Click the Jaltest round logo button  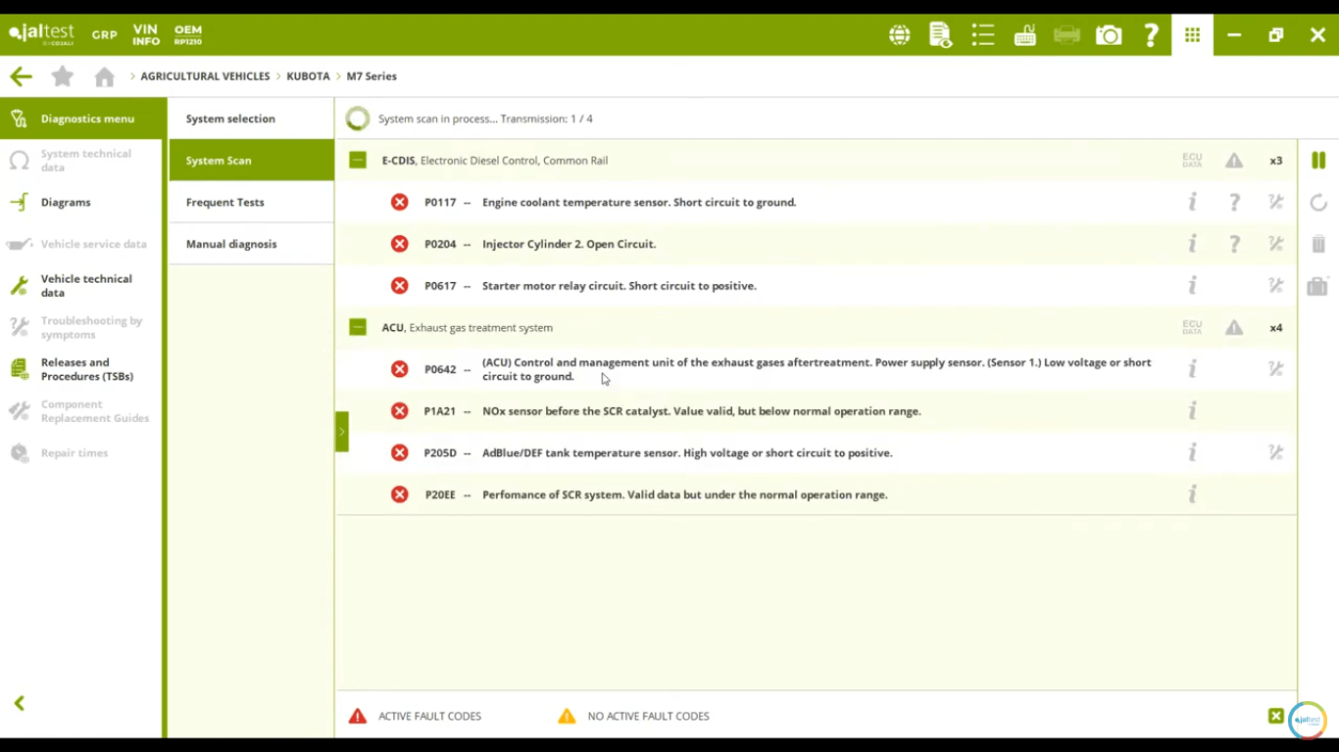tap(1308, 720)
